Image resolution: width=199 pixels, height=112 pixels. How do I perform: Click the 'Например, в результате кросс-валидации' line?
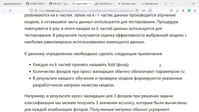[x=99, y=96]
